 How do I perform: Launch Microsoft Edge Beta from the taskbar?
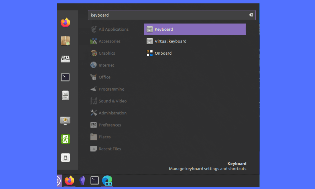[x=107, y=181]
